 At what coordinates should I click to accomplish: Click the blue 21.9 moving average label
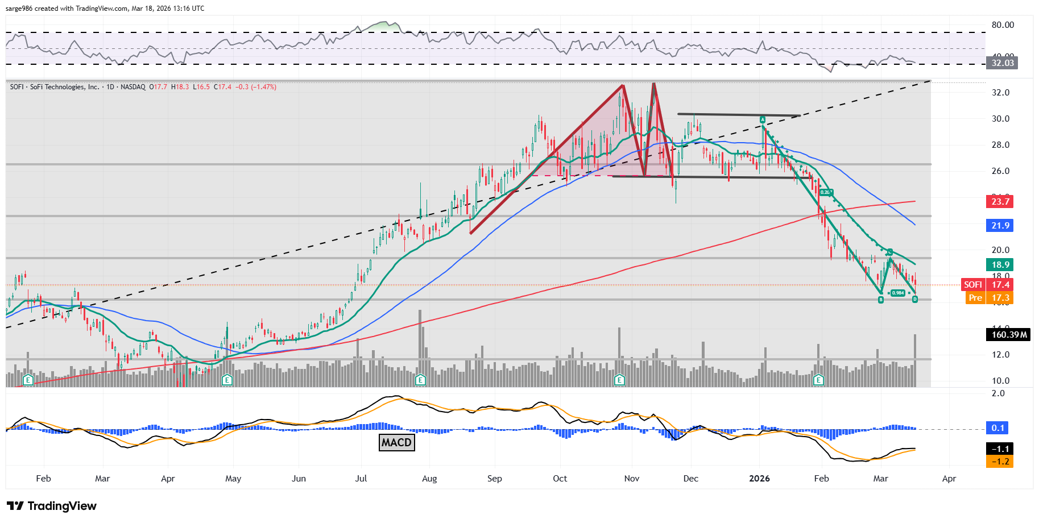(x=1000, y=226)
